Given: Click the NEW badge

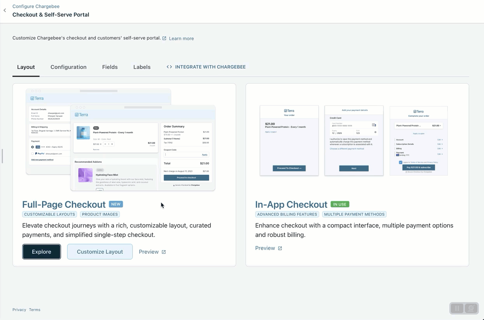Looking at the screenshot, I should point(116,204).
